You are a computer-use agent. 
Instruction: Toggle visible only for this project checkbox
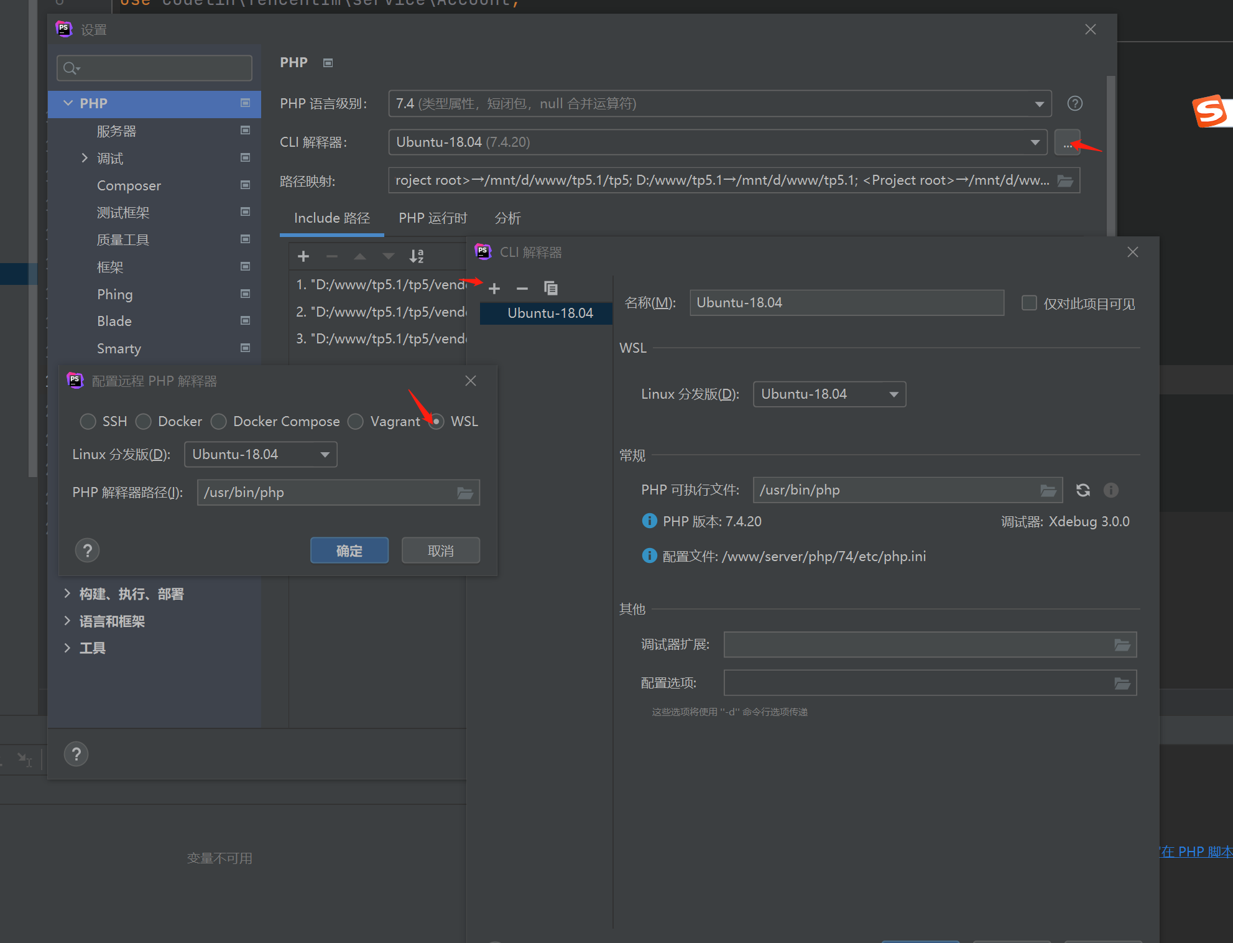pos(1030,303)
